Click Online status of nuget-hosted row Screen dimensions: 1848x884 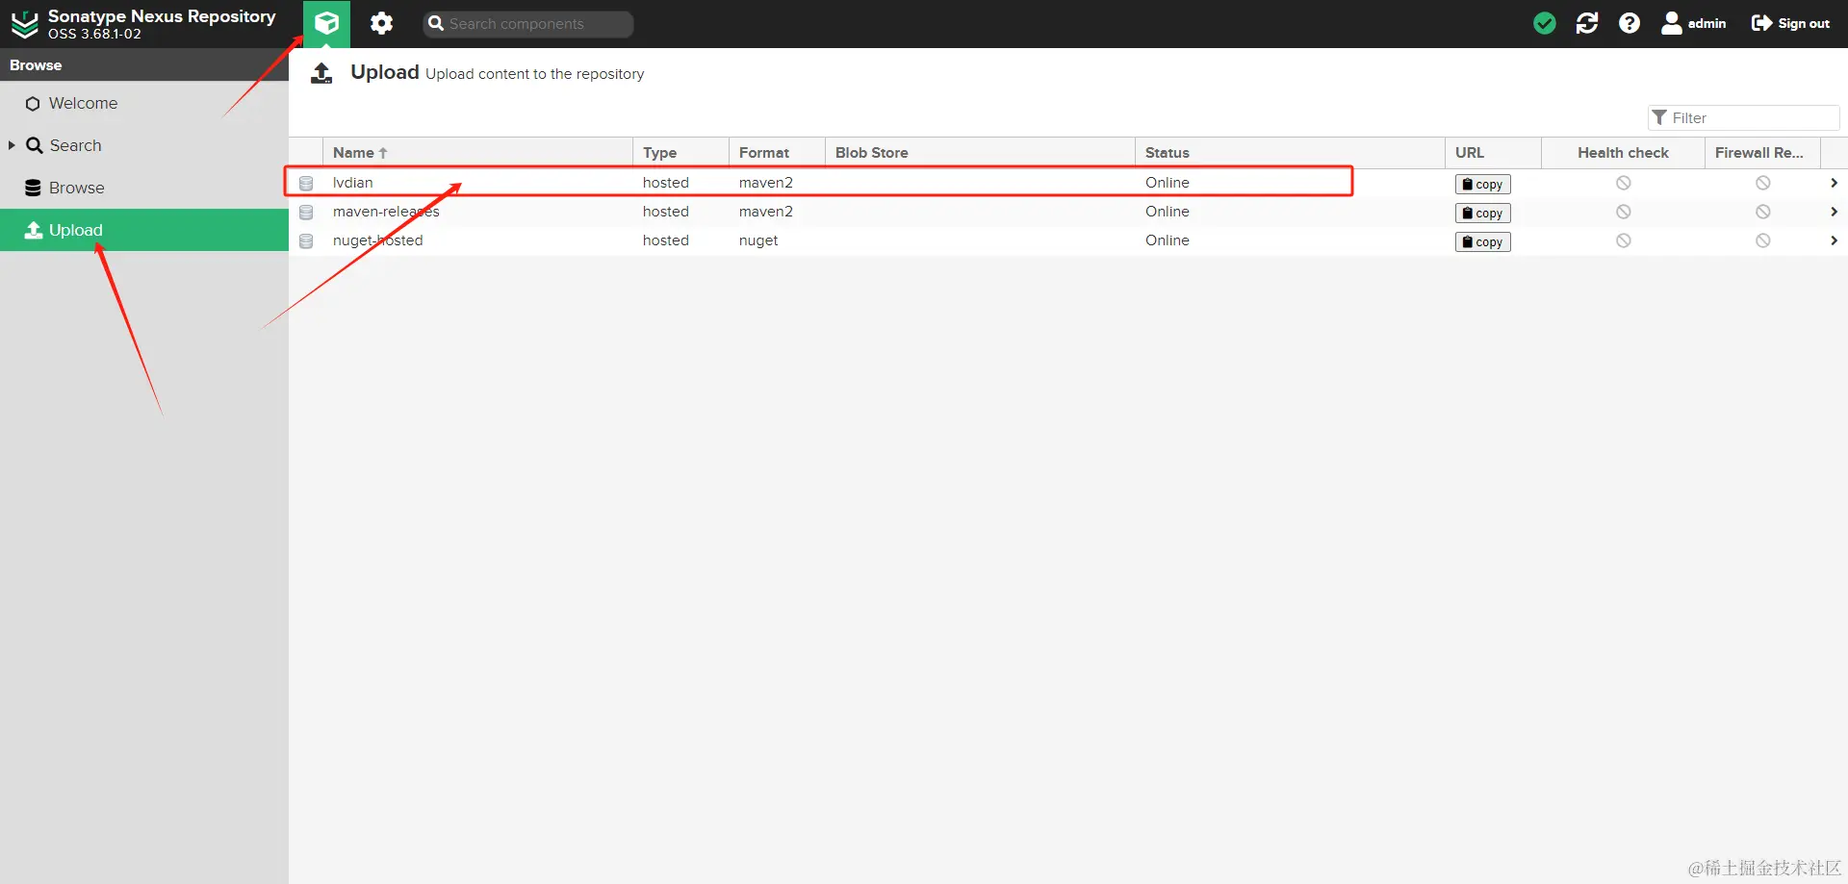click(1168, 240)
